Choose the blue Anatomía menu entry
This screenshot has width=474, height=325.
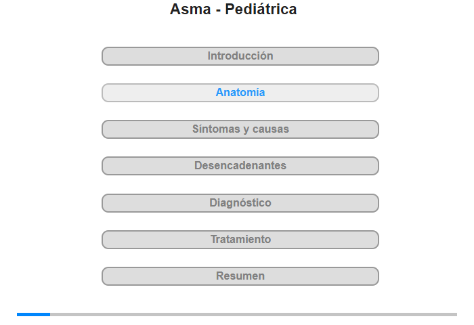240,93
